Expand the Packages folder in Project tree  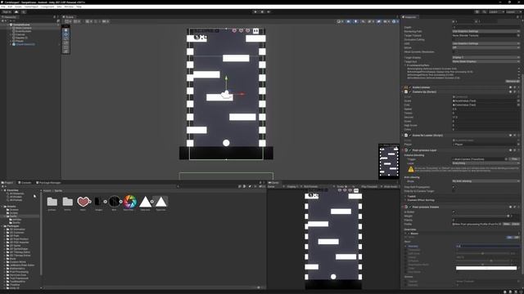[2, 226]
